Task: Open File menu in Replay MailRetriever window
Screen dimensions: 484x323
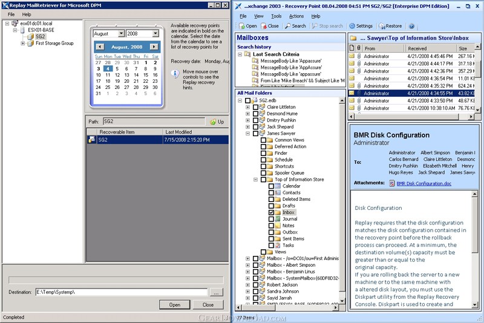Action: 11,14
